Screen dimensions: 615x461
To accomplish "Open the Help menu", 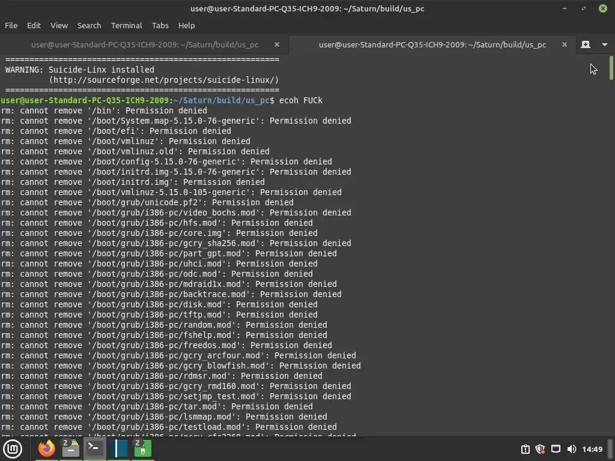I will point(186,25).
